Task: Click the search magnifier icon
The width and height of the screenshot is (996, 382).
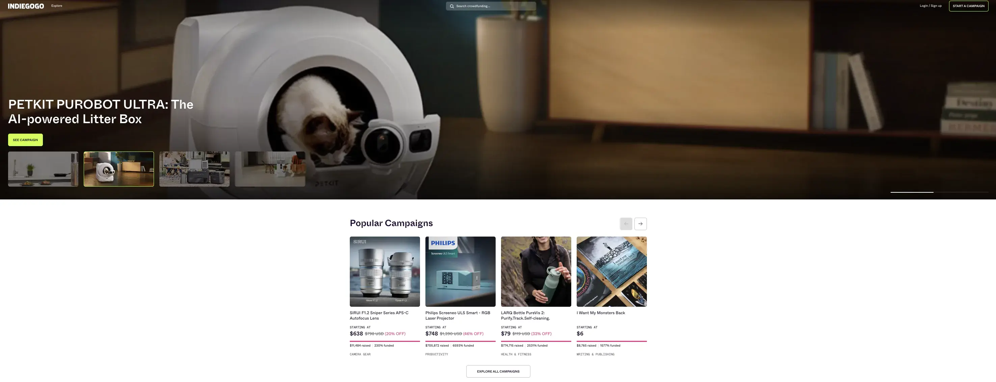Action: tap(452, 6)
